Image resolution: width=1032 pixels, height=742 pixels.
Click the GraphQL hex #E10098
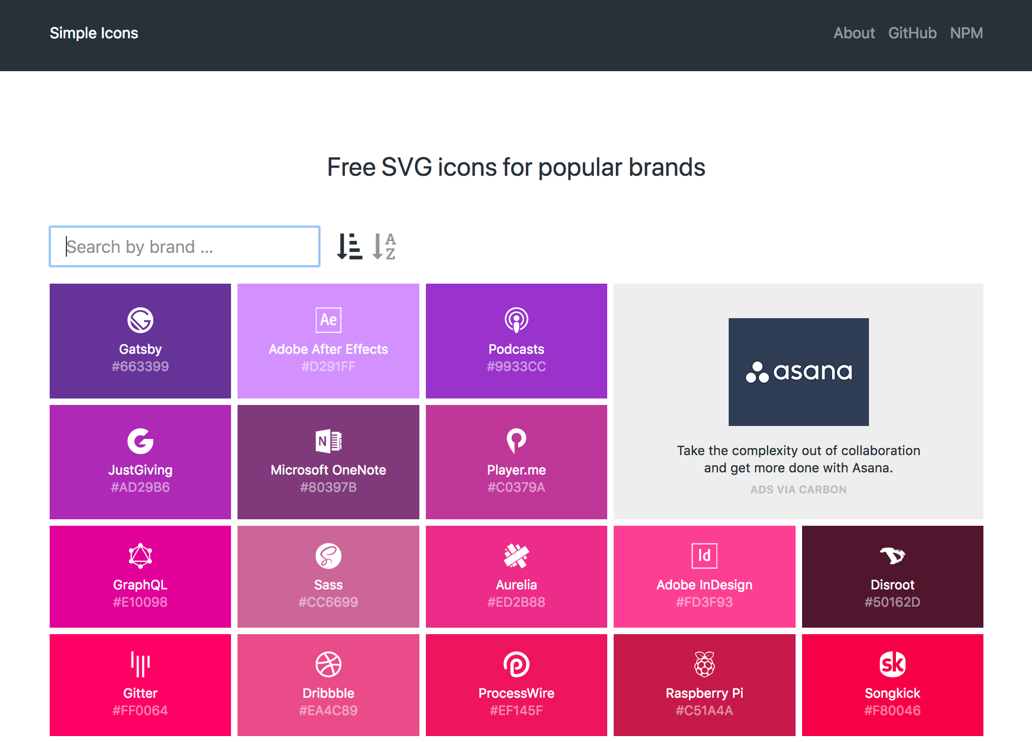[x=140, y=602]
